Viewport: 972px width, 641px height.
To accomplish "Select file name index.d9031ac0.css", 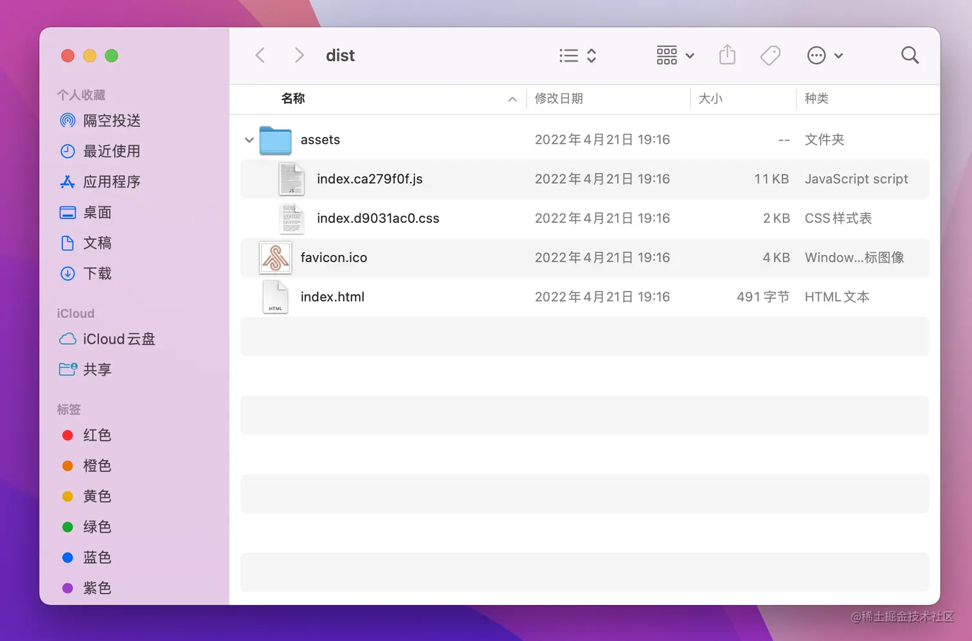I will pos(378,218).
